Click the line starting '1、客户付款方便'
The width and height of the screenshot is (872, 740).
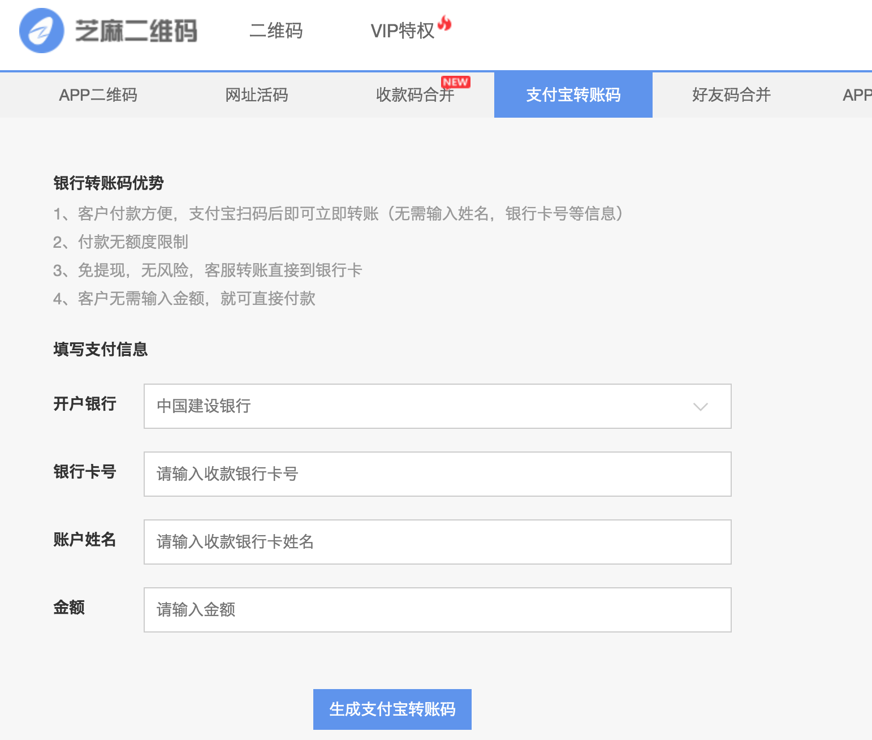tap(338, 214)
